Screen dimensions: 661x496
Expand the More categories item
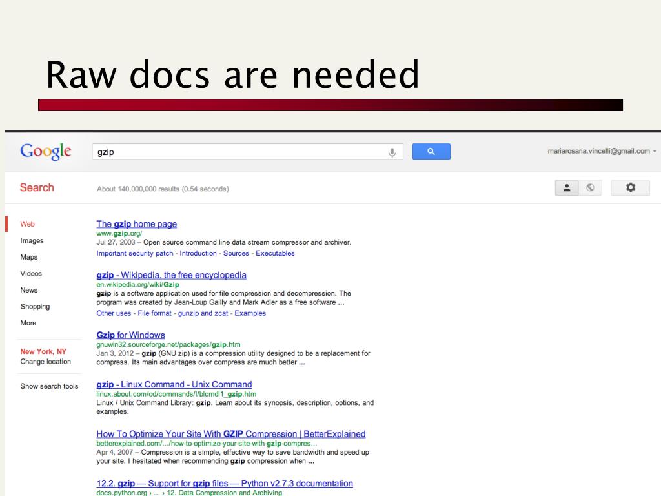[x=28, y=323]
